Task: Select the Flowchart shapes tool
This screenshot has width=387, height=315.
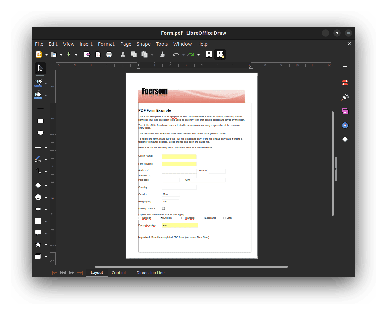Action: (38, 221)
